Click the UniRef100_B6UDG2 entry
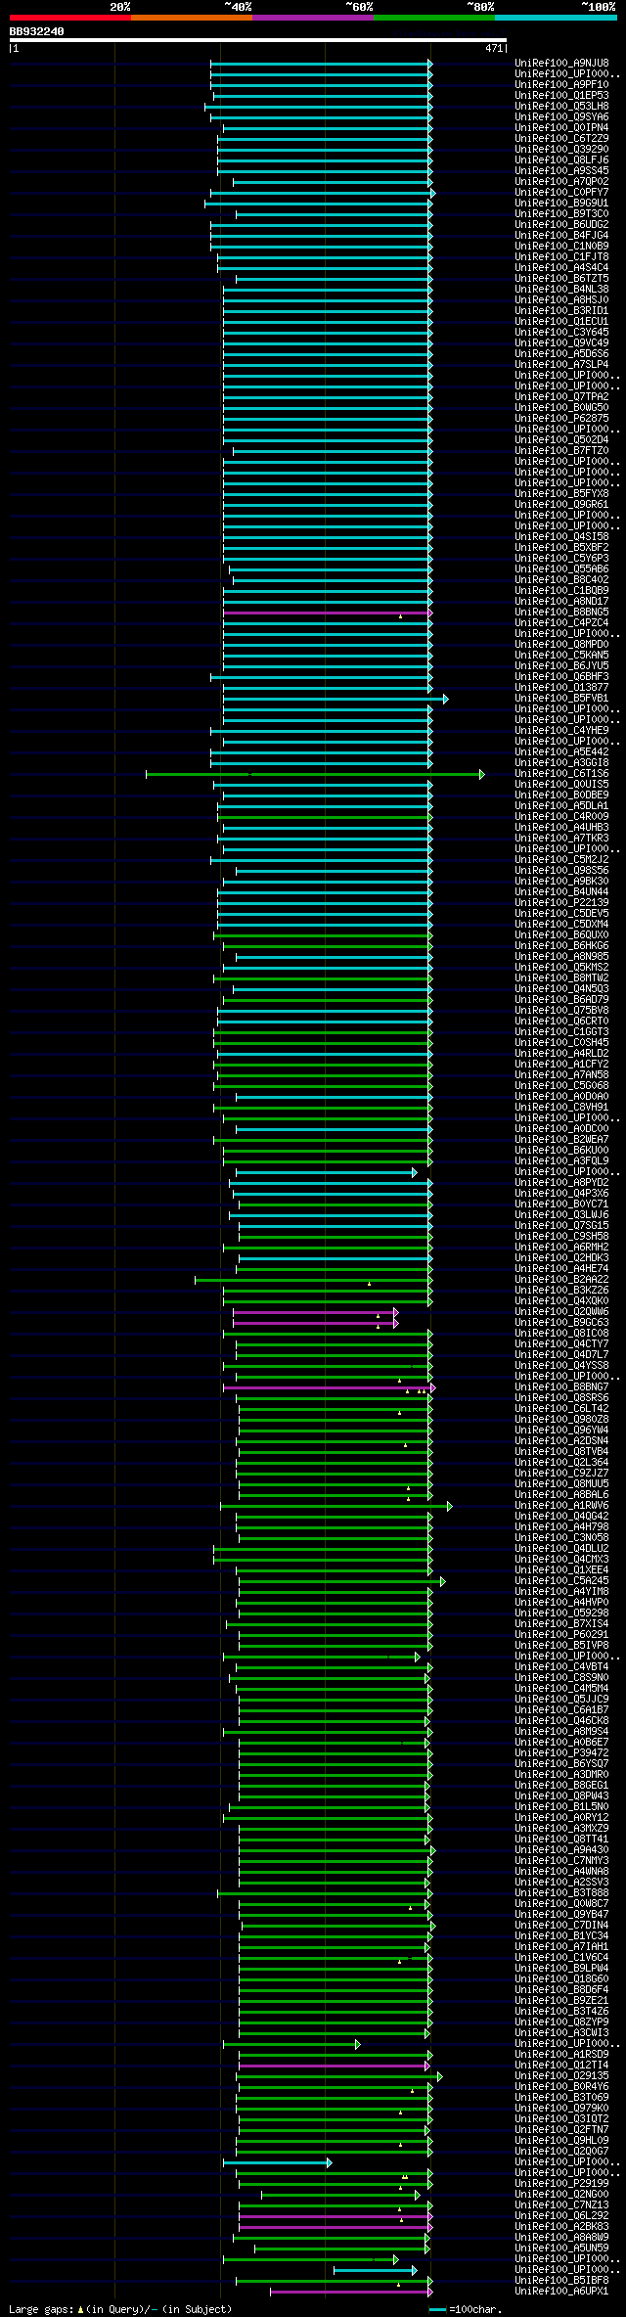 coord(561,225)
